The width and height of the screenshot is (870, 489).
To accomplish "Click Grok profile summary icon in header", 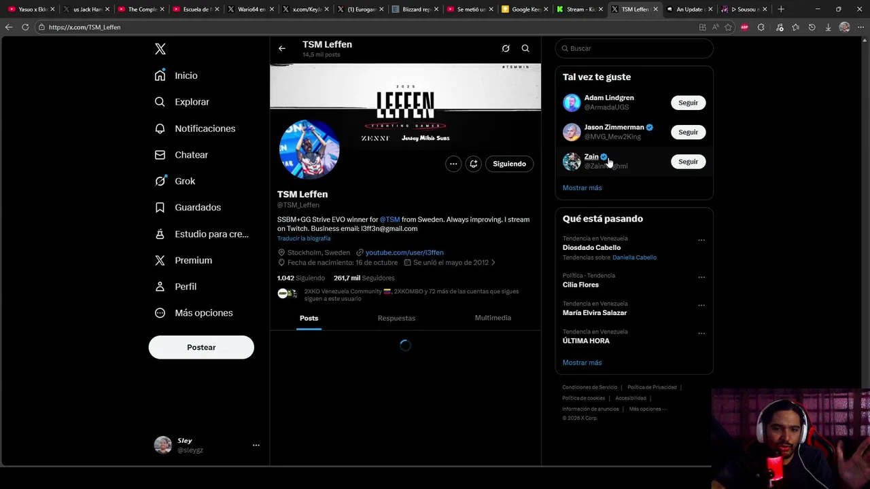I will click(x=506, y=48).
